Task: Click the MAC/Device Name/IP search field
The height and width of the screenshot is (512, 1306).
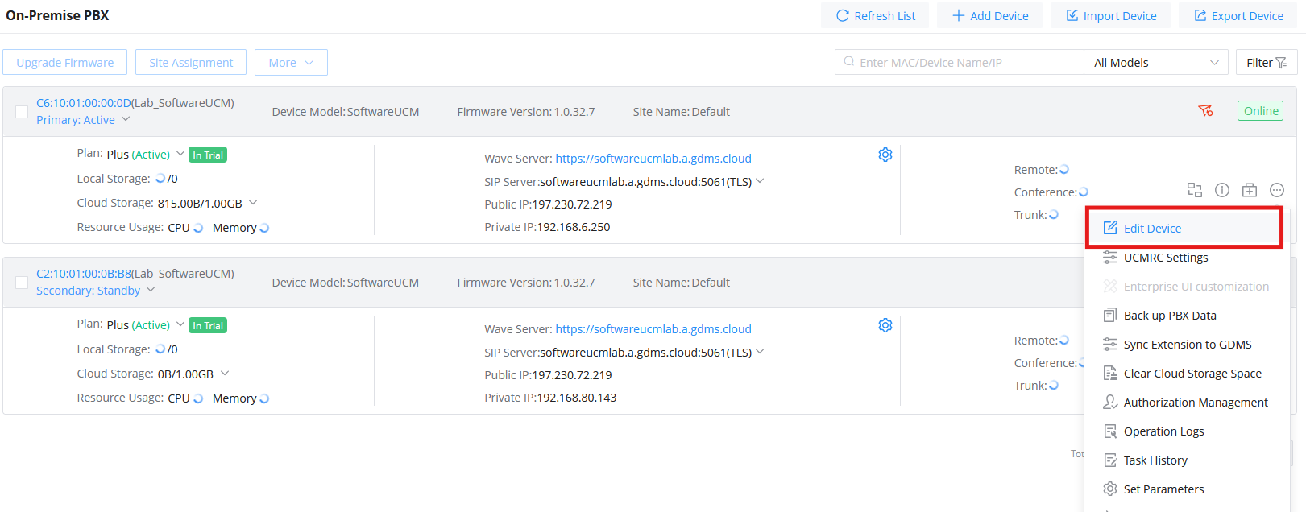Action: pyautogui.click(x=960, y=62)
